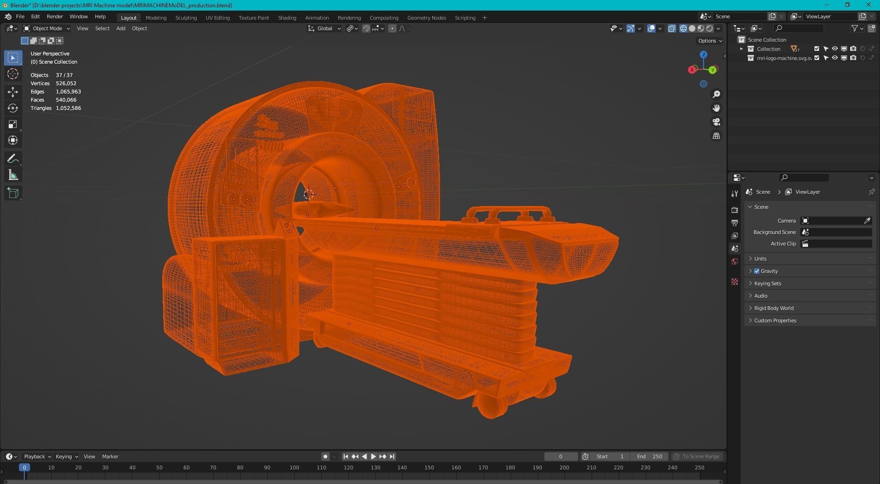Open the Object Mode dropdown
Screen dimensions: 880x484
[x=47, y=28]
